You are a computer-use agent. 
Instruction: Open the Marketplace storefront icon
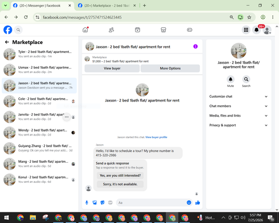pyautogui.click(x=163, y=30)
